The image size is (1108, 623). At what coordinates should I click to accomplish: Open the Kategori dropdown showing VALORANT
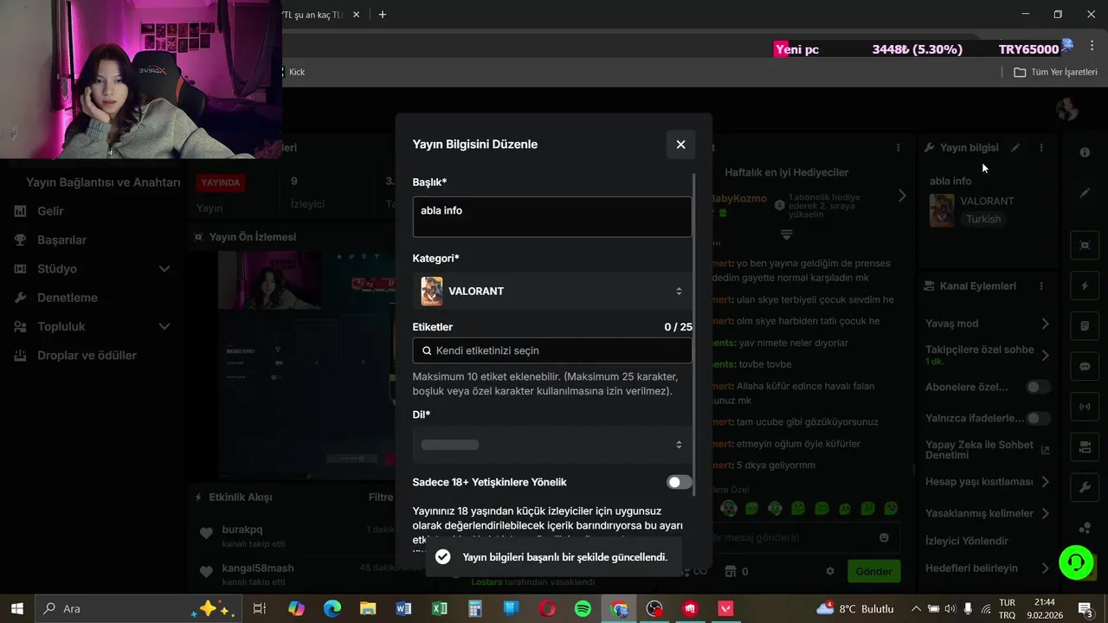point(552,292)
